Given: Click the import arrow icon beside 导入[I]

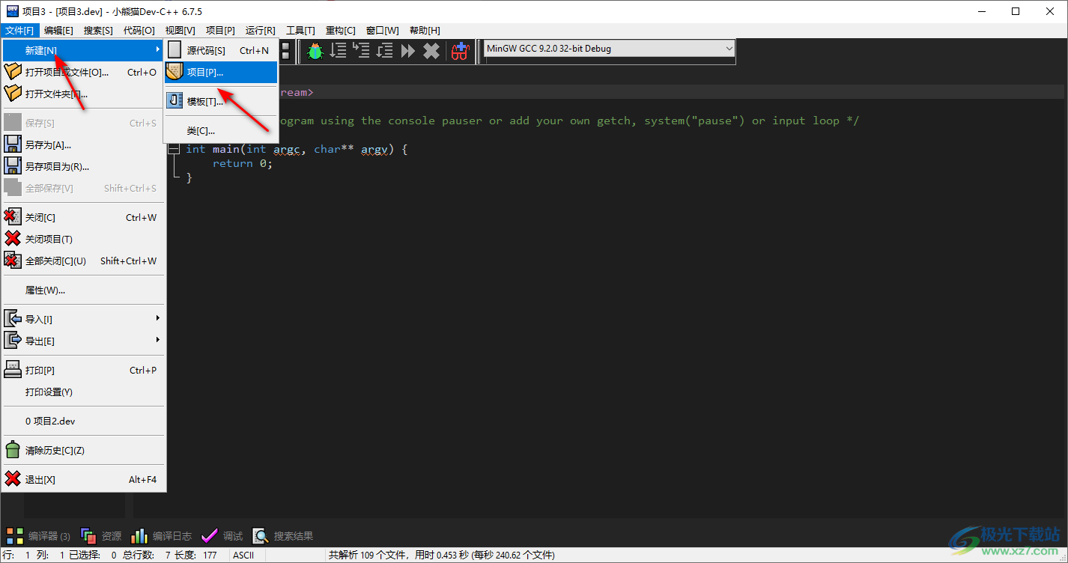Looking at the screenshot, I should [13, 319].
